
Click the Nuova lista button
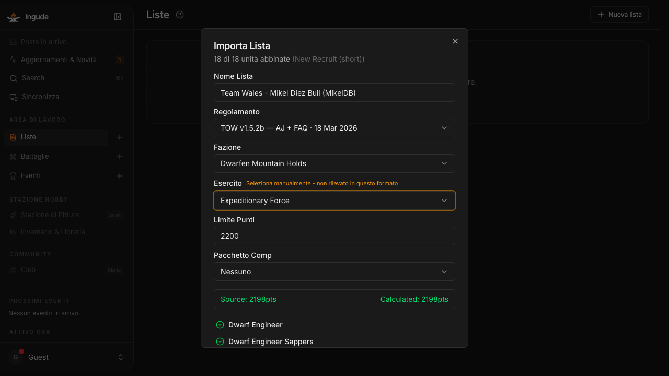coord(619,15)
